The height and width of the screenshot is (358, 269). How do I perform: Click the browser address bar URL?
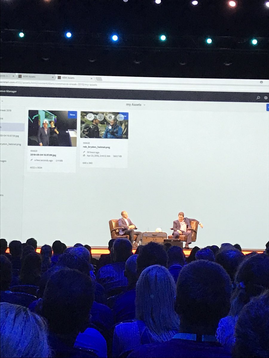[x=48, y=84]
